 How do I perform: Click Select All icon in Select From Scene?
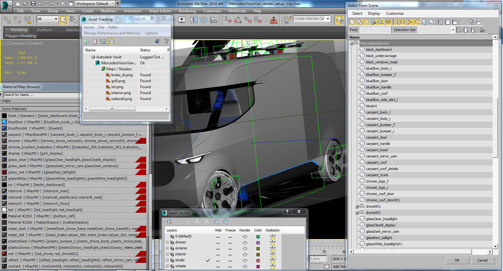click(441, 22)
